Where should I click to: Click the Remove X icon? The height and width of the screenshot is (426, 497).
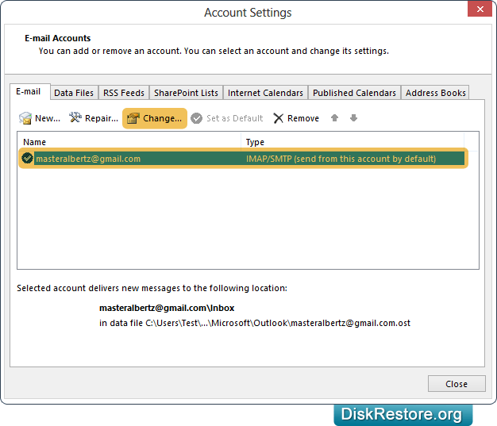(279, 118)
